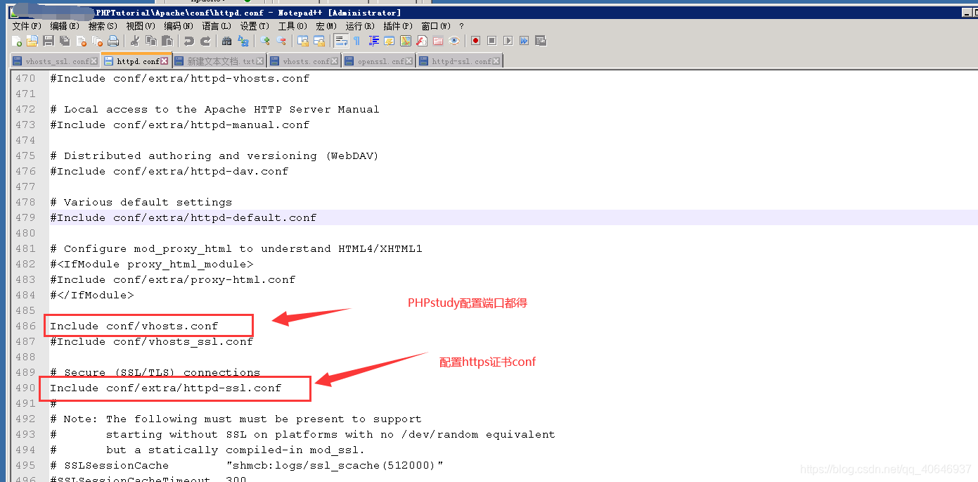Close the vhosts_ssl.conf tab
The height and width of the screenshot is (482, 978).
[94, 61]
